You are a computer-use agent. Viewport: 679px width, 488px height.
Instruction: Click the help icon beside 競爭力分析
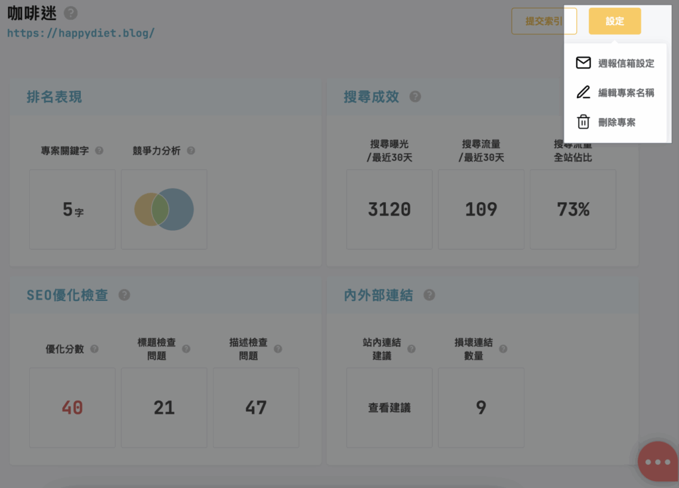[191, 151]
